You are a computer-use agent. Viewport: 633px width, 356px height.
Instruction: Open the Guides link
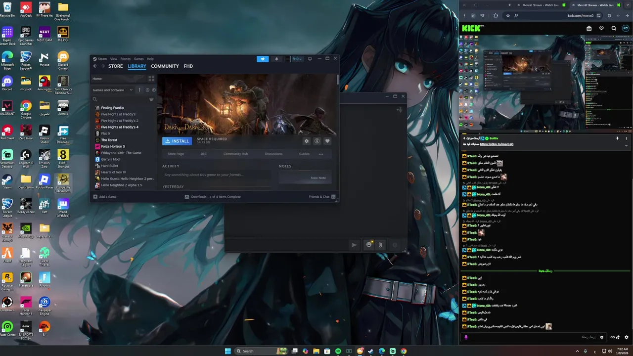304,154
